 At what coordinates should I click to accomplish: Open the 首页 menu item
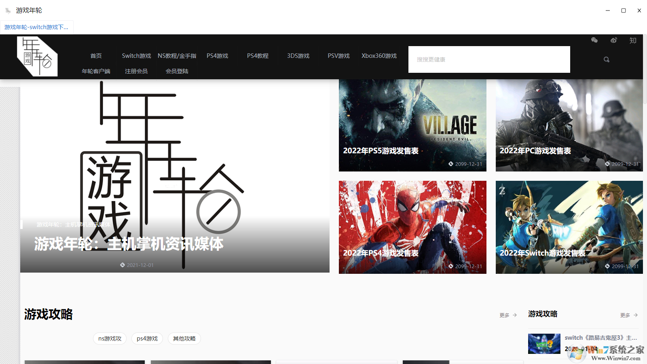click(x=96, y=56)
